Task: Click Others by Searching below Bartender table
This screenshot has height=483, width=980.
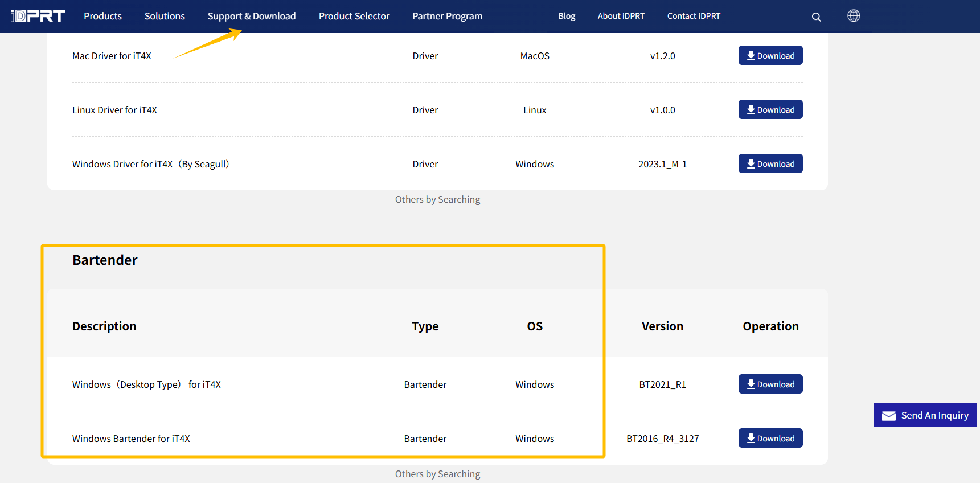Action: coord(437,474)
